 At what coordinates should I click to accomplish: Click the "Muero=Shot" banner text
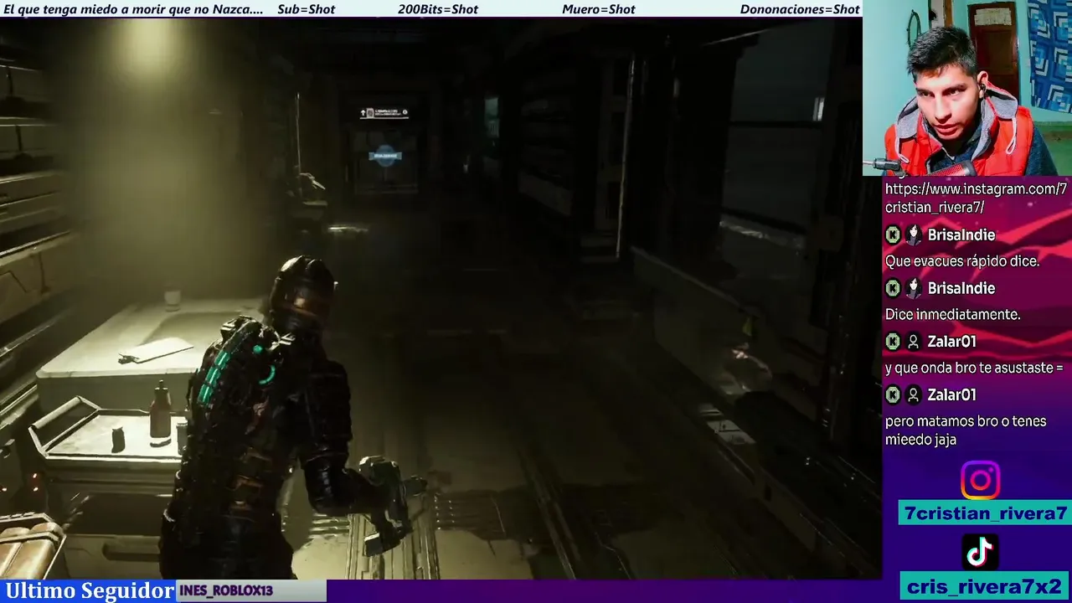coord(598,9)
